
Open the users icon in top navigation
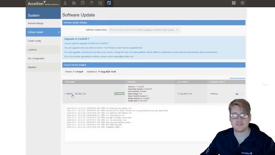coord(65,3)
